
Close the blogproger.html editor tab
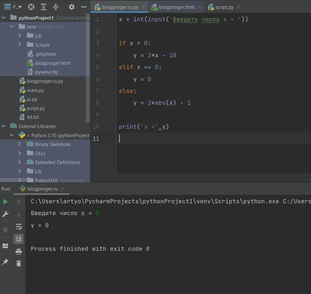pos(200,7)
